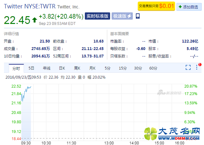This screenshot has height=145, width=204.
Task: Click the day range 21.11-22.45
Action: point(93,49)
